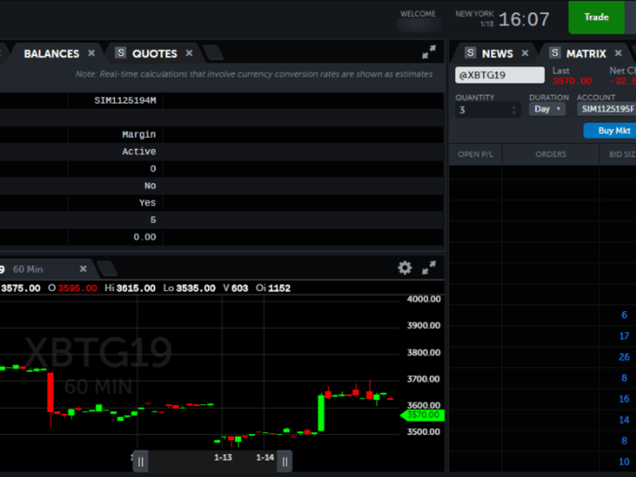Switch to the BALANCES tab
This screenshot has width=636, height=477.
coord(52,53)
